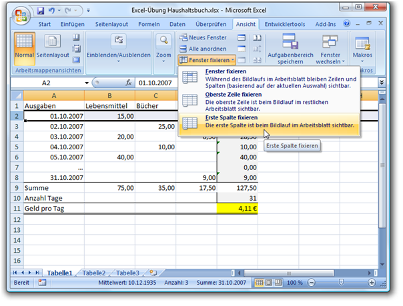Click the insert function fx icon

click(129, 83)
